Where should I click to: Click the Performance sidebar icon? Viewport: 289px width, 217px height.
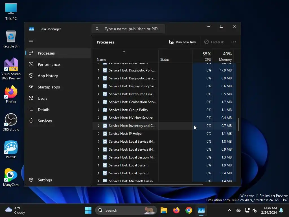31,64
